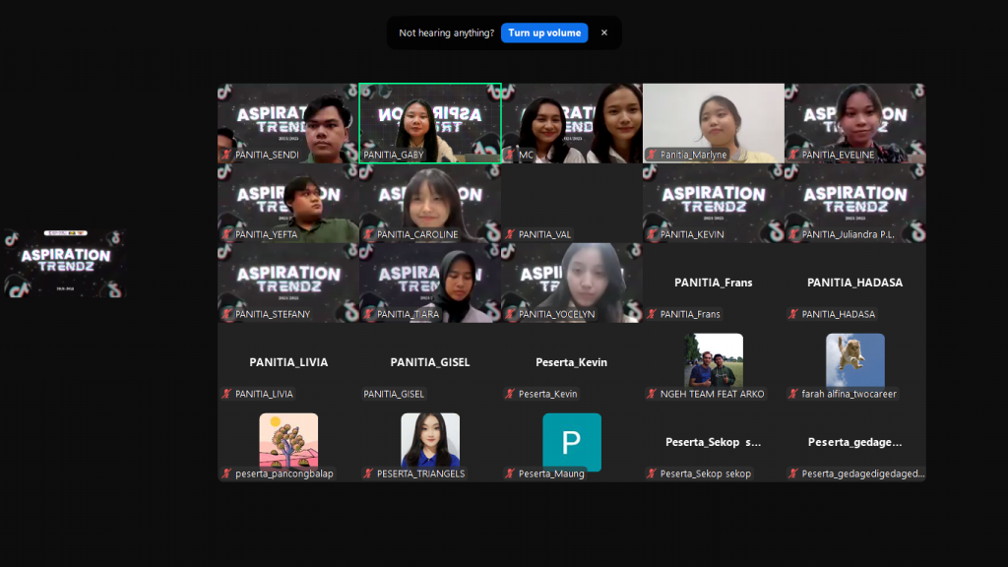Screen dimensions: 1008x567
Task: Click muted mic icon next to Peserta_Maung
Action: tap(510, 473)
